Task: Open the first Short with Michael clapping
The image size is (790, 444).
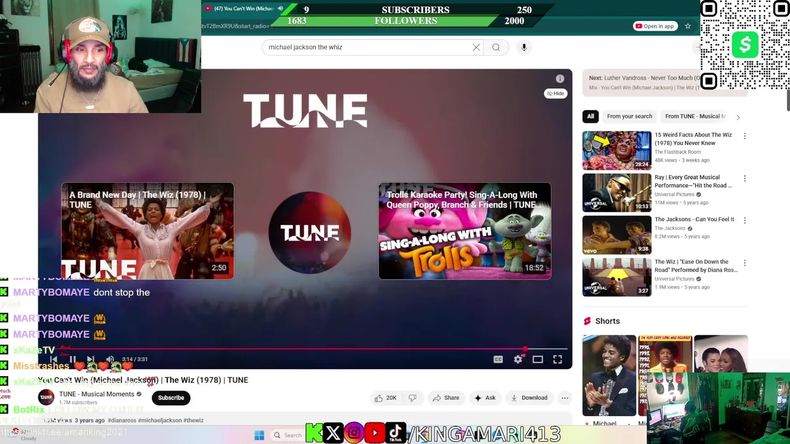Action: click(x=609, y=376)
